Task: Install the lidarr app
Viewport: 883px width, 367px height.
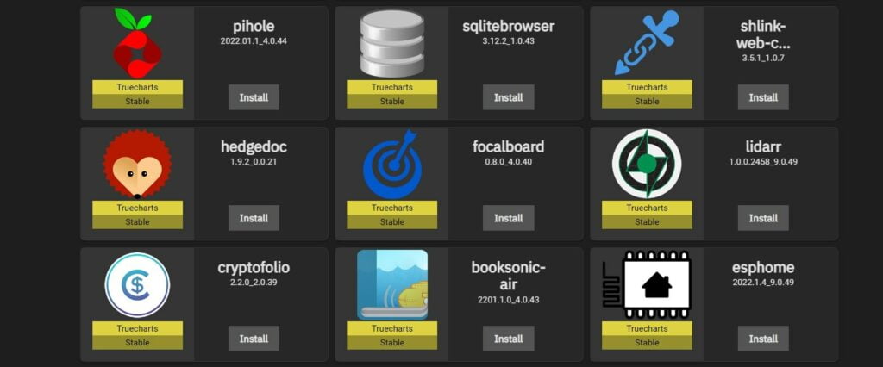Action: (x=763, y=218)
